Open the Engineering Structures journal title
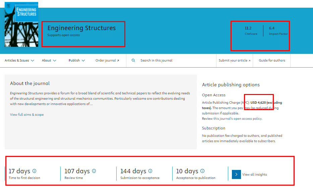 tap(81, 28)
